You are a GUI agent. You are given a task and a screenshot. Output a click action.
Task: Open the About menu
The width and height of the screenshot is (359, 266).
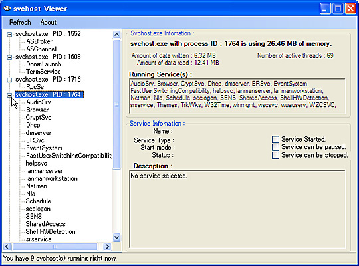click(x=49, y=22)
